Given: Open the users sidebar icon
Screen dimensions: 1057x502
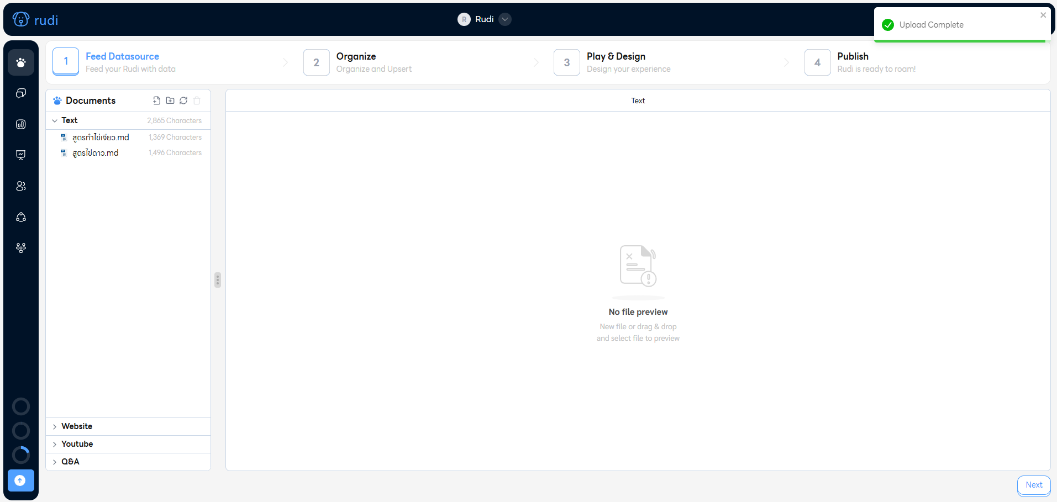Looking at the screenshot, I should pos(20,186).
